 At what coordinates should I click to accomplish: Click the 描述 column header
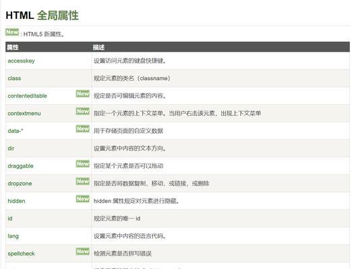pyautogui.click(x=98, y=47)
